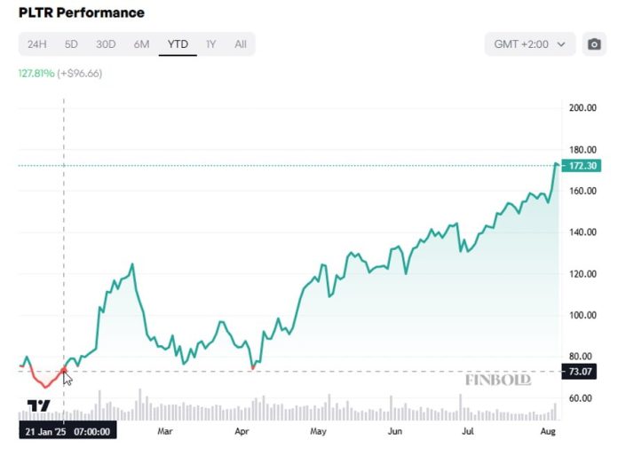Click the TradingView logo icon

point(38,405)
